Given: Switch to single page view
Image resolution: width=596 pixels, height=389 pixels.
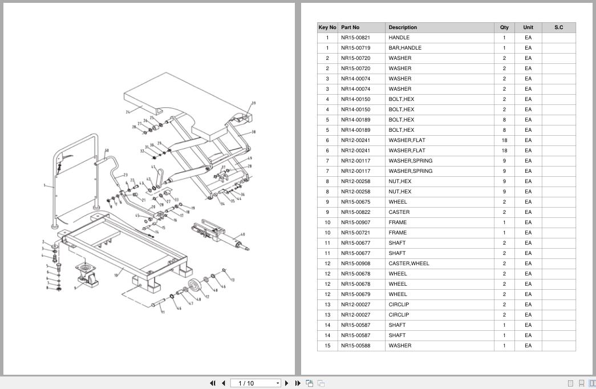Looking at the screenshot, I should pyautogui.click(x=570, y=383).
